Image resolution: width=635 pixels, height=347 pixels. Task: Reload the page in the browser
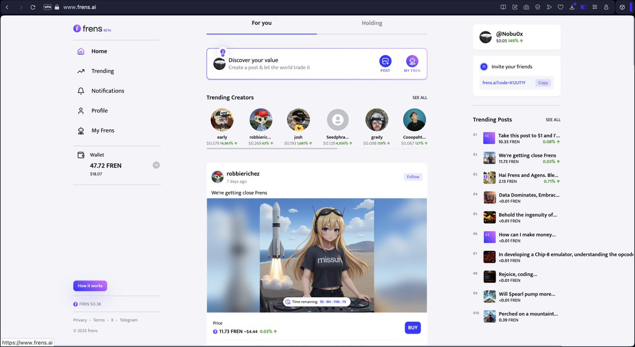pos(33,7)
